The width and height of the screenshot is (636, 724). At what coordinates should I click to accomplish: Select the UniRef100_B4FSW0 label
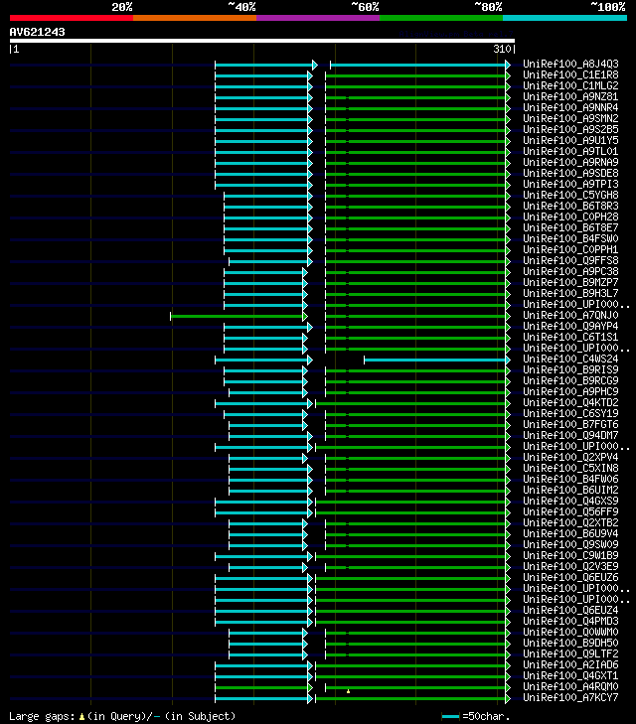tap(570, 238)
